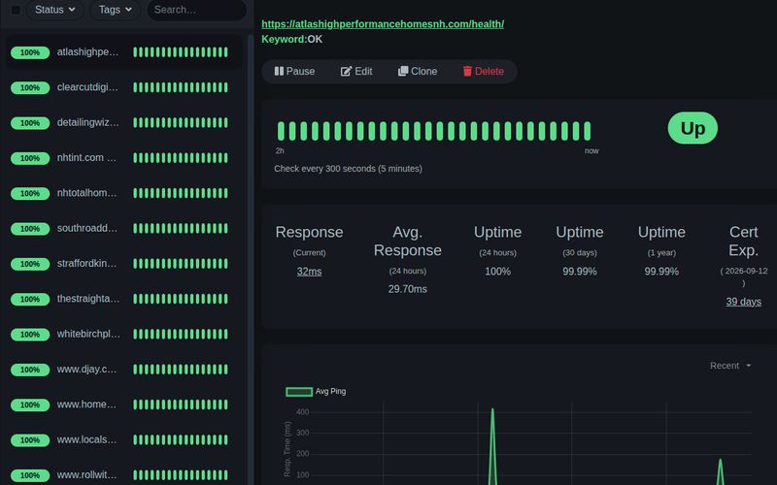Click the 39 days cert expiry link
This screenshot has width=777, height=485.
(743, 302)
